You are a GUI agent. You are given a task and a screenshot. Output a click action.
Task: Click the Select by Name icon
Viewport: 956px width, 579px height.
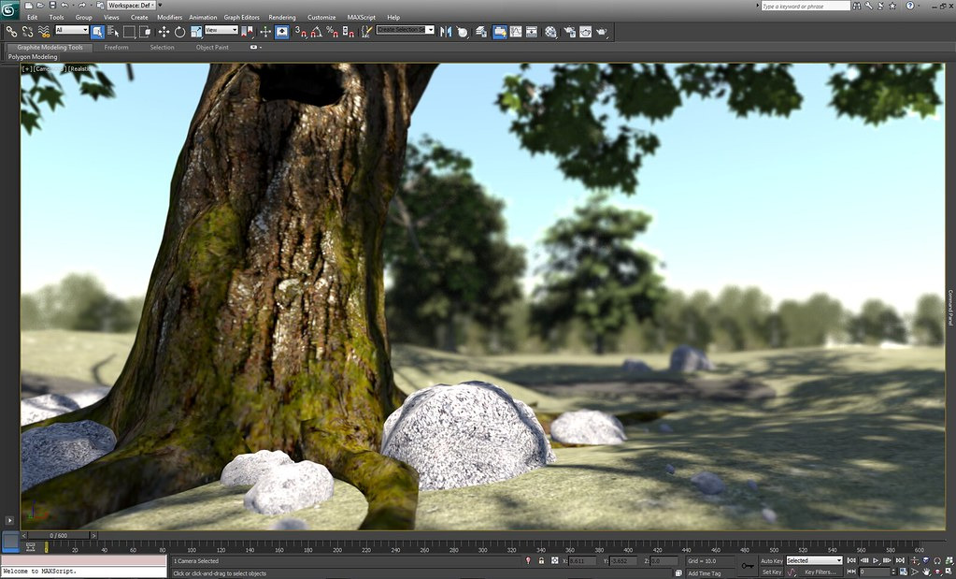tap(113, 31)
